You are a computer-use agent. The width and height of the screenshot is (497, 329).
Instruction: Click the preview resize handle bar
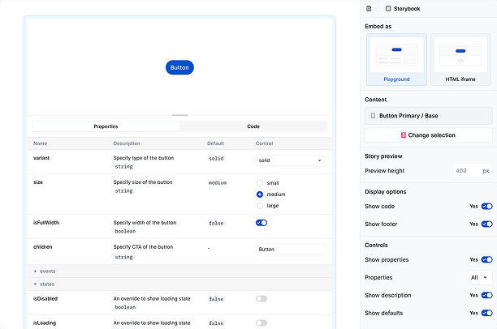tap(179, 115)
